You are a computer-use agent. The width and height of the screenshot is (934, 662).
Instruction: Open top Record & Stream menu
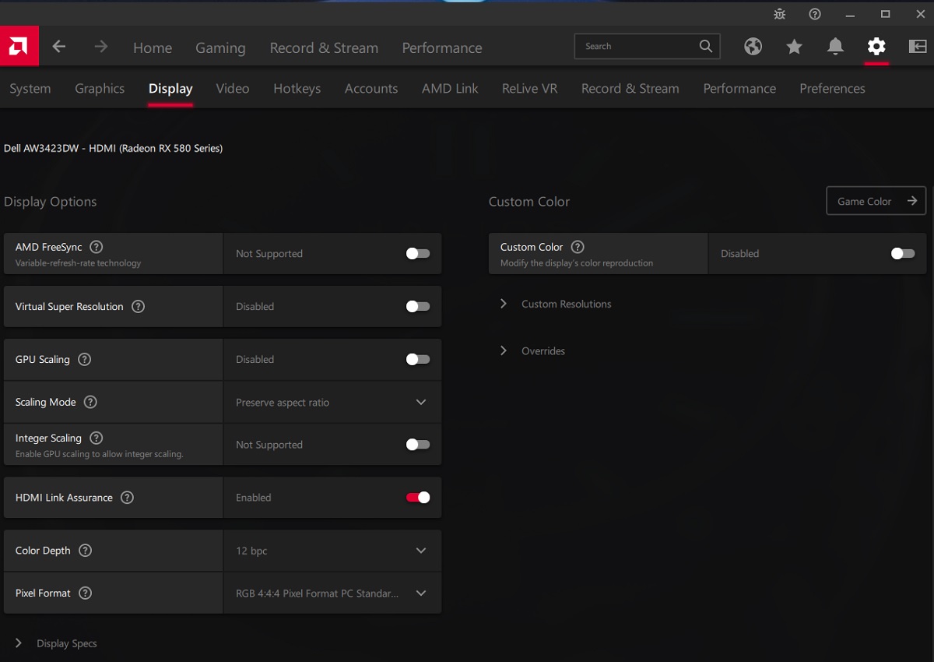pyautogui.click(x=324, y=48)
